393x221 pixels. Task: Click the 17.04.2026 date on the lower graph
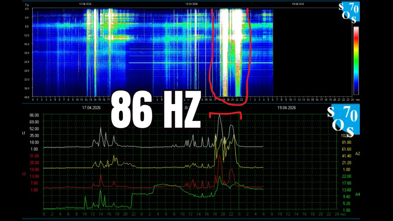click(91, 108)
